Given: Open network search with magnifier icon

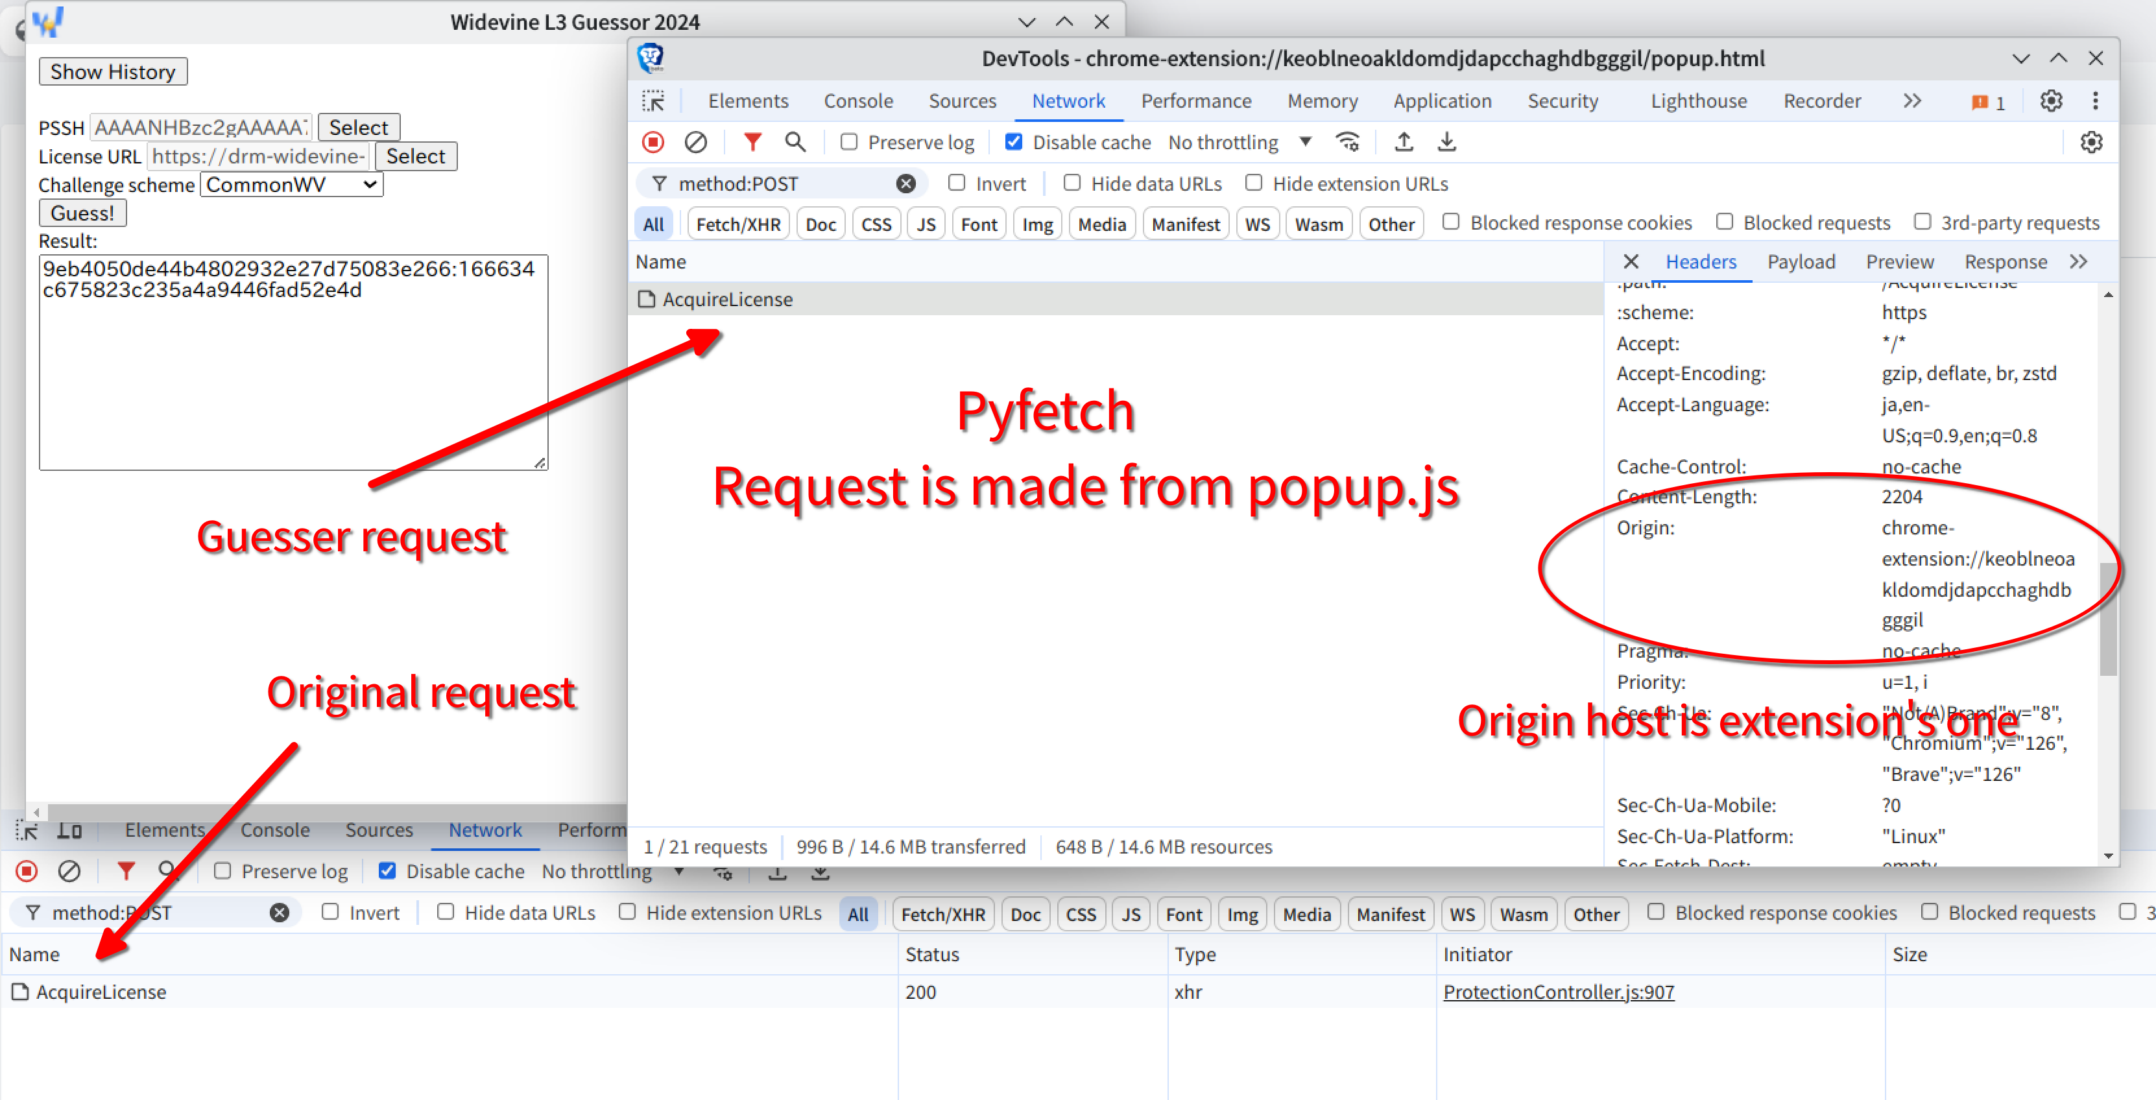Looking at the screenshot, I should [x=795, y=142].
